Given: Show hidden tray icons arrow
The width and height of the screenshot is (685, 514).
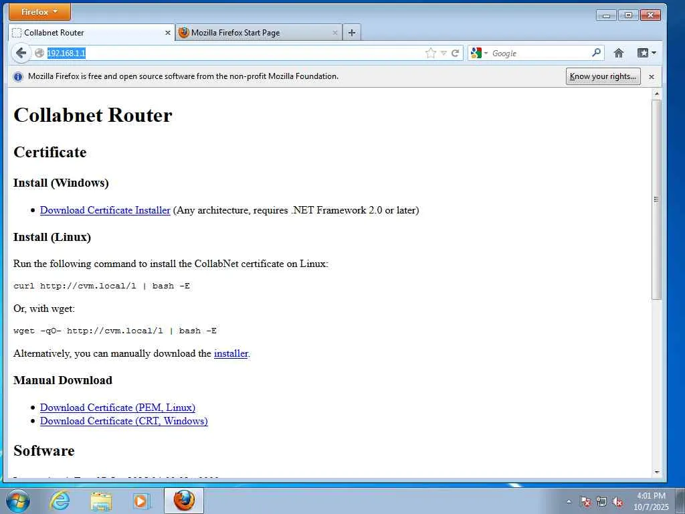Looking at the screenshot, I should (569, 502).
